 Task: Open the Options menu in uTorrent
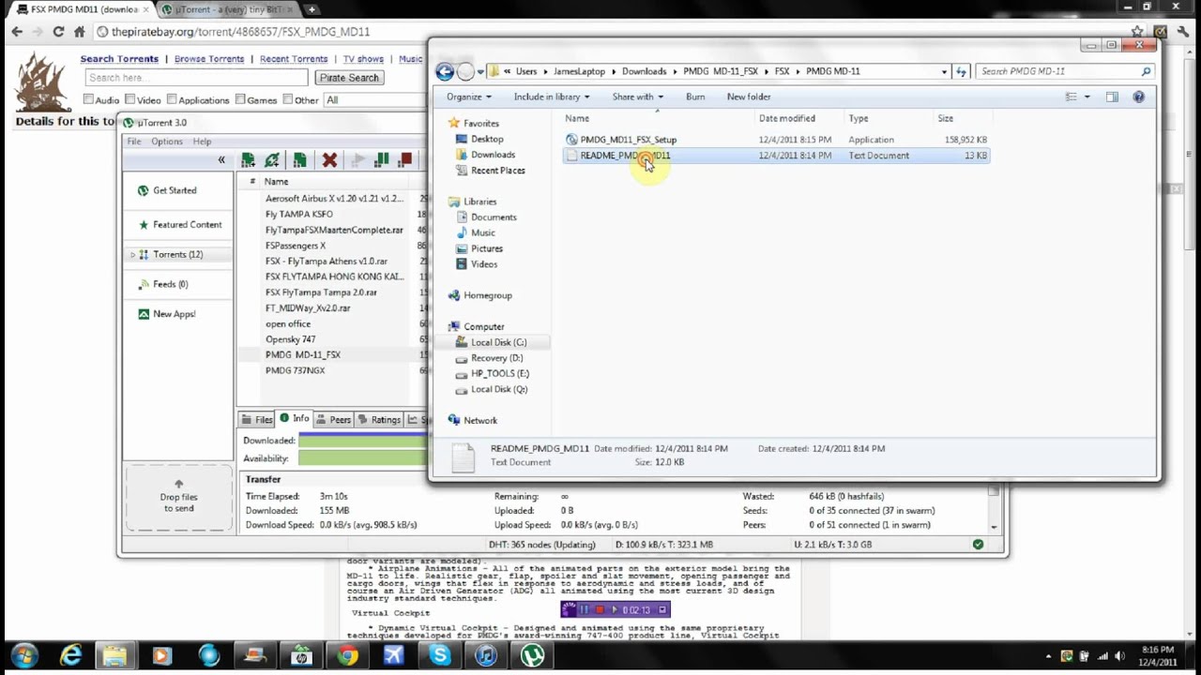pos(167,142)
